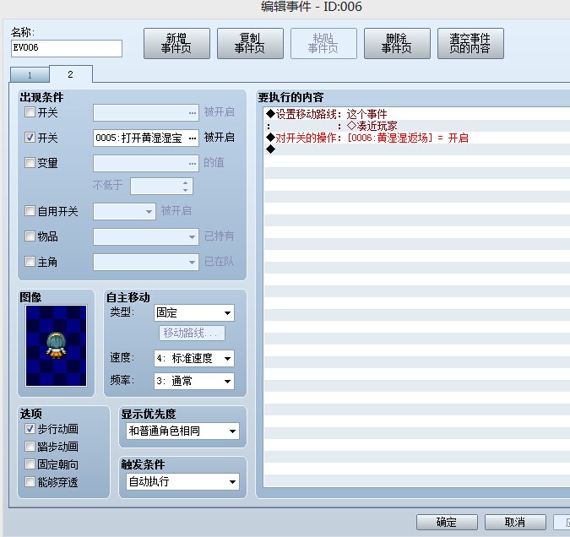This screenshot has width=570, height=537.
Task: Check the 能够穿透 option
Action: (x=30, y=482)
